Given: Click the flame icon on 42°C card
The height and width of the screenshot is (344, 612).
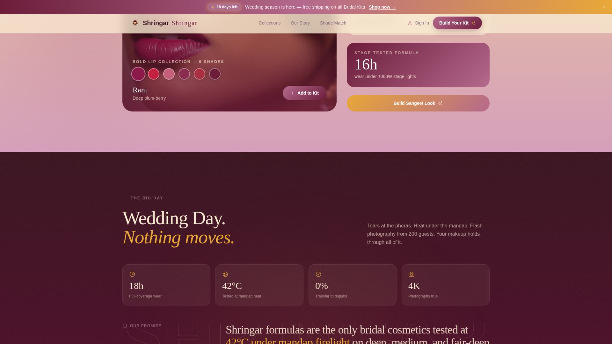Looking at the screenshot, I should (x=225, y=274).
